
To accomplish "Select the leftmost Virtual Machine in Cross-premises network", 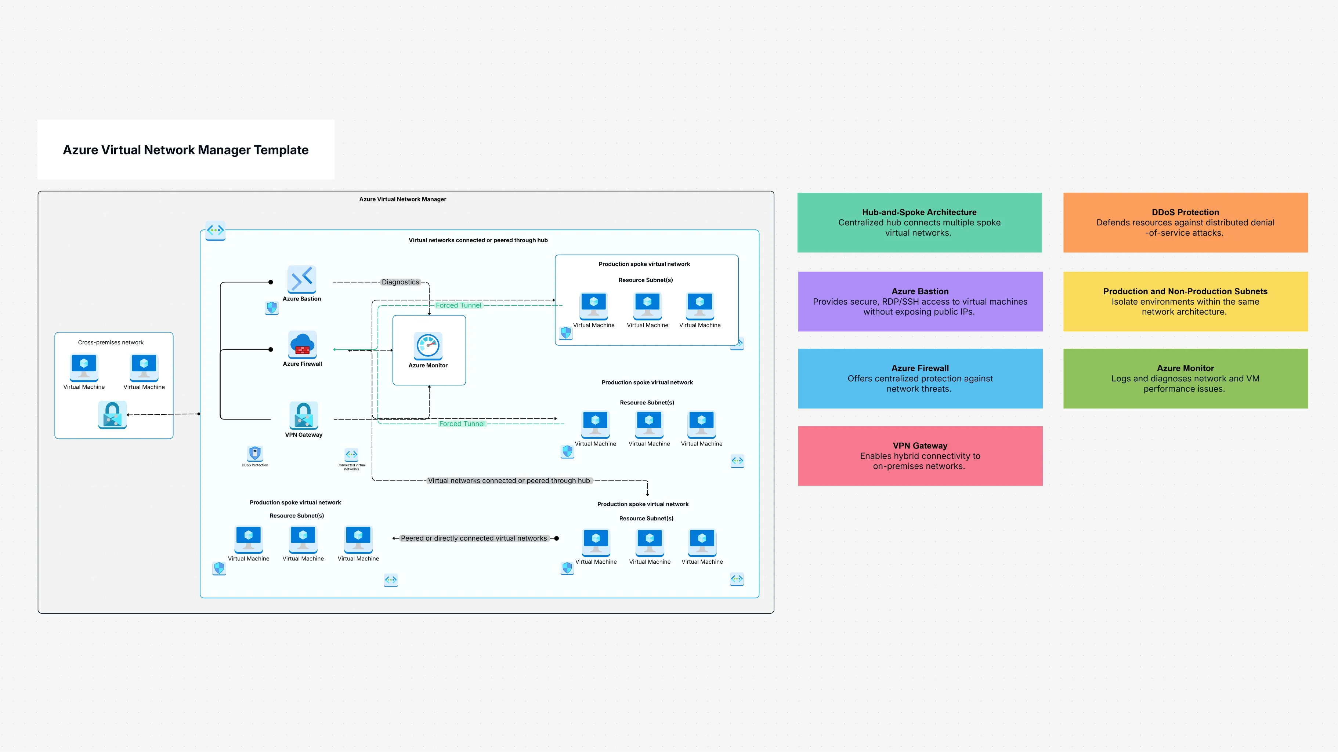I will [x=84, y=368].
